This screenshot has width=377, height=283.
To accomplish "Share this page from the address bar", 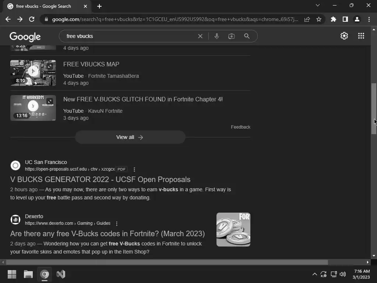I will click(x=307, y=19).
